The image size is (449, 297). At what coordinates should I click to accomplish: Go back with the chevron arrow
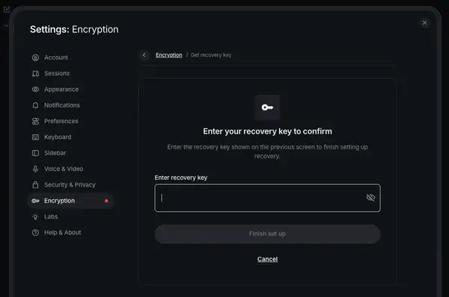(x=144, y=54)
